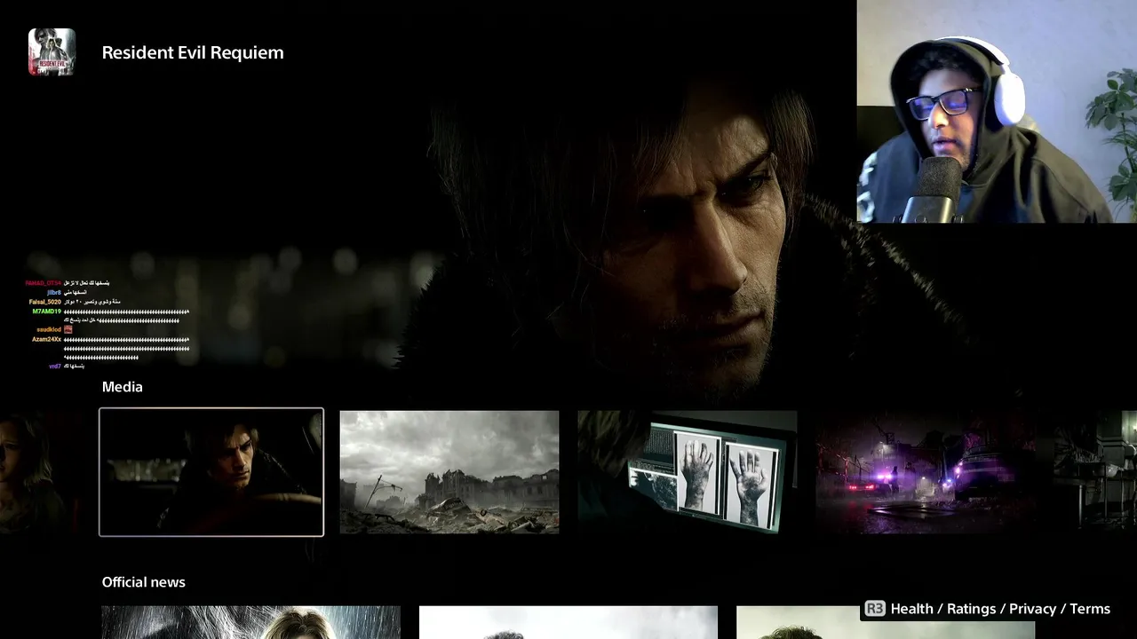Click chat username FAHAD_OT54
The width and height of the screenshot is (1137, 639).
[x=43, y=283]
